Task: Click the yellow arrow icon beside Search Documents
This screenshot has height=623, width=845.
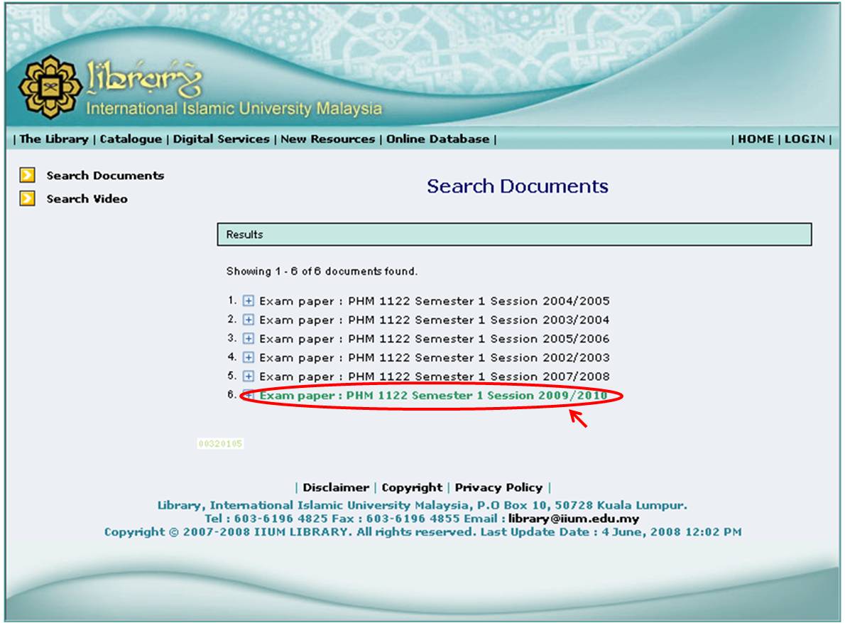Action: click(28, 175)
